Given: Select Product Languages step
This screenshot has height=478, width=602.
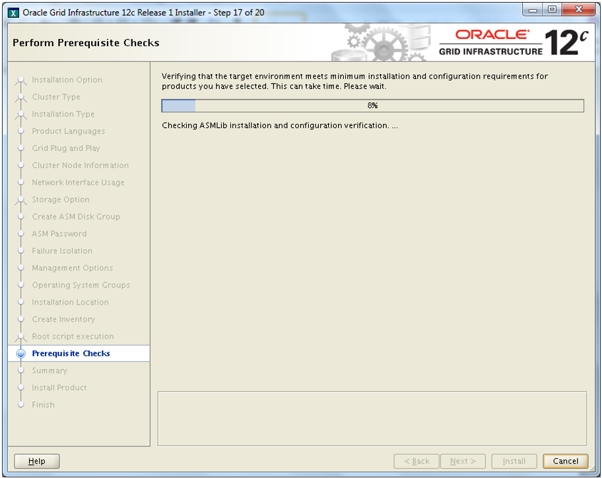Looking at the screenshot, I should tap(69, 131).
